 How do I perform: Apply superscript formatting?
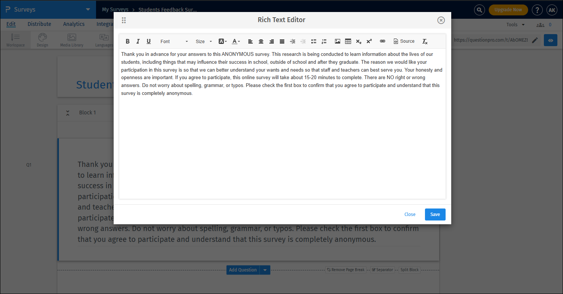[369, 41]
